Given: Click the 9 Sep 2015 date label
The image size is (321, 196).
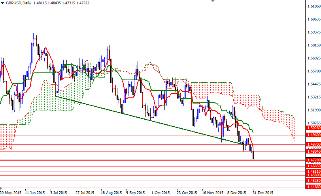Looking at the screenshot, I should (x=135, y=193).
